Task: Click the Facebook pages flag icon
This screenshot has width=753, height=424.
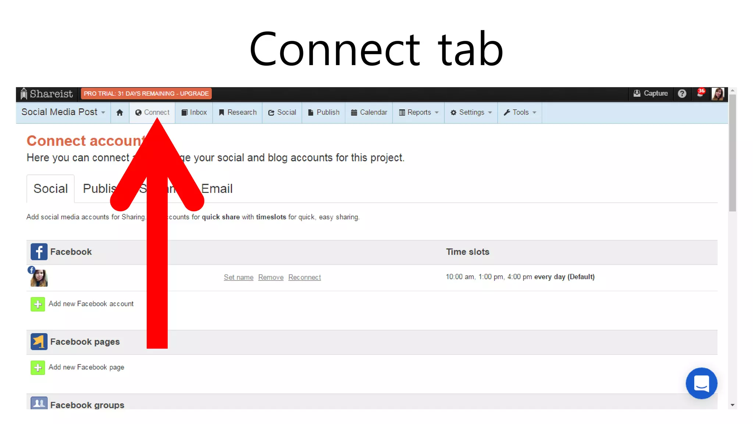Action: click(x=39, y=342)
